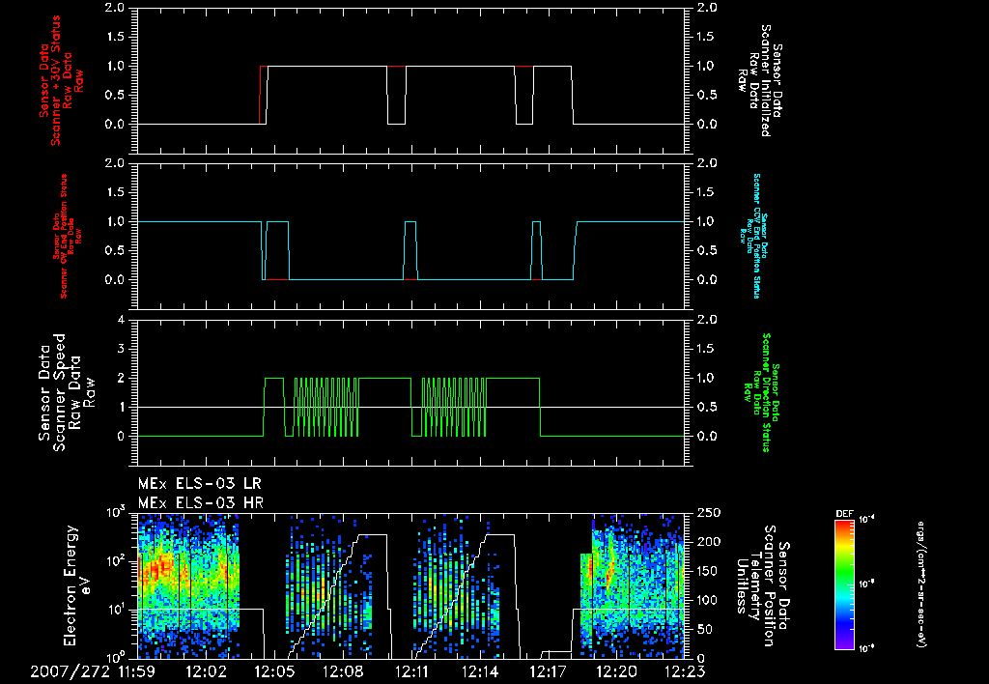Select the 'MEx ELS-03 HR' label

(x=200, y=503)
